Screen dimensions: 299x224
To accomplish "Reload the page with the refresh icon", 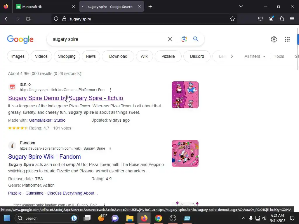I will click(x=28, y=19).
